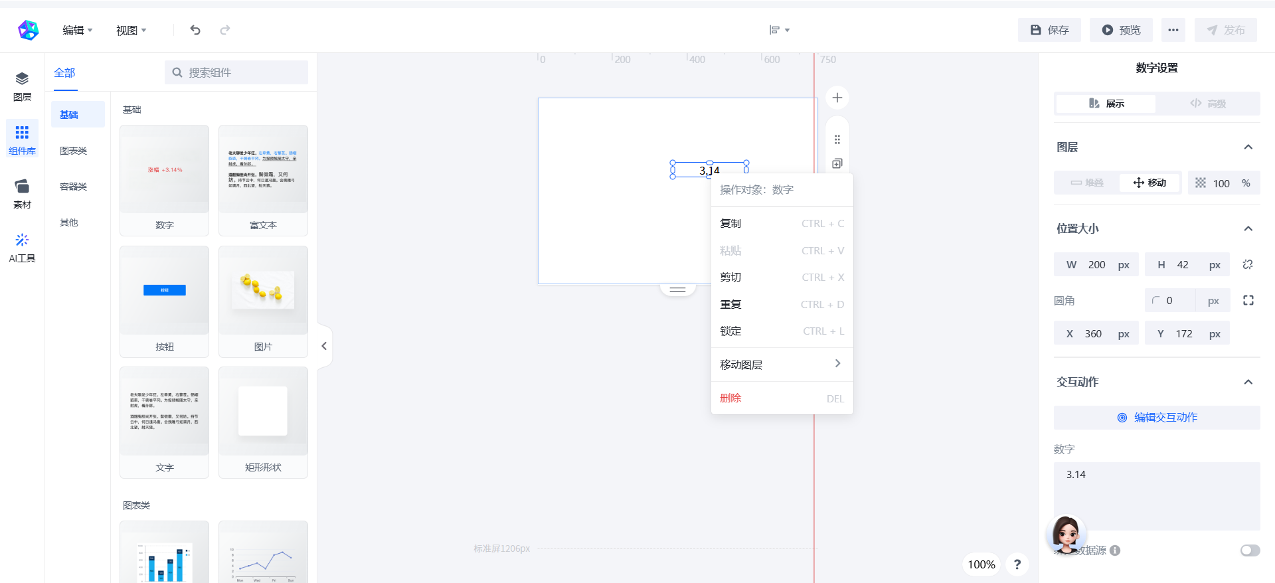Click the 编辑交互动作 button
Viewport: 1275px width, 583px height.
click(1157, 418)
